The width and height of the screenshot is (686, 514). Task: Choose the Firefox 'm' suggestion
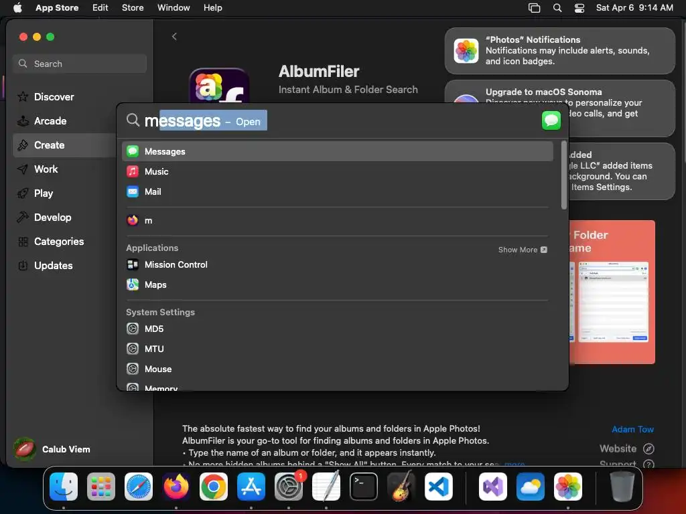338,220
